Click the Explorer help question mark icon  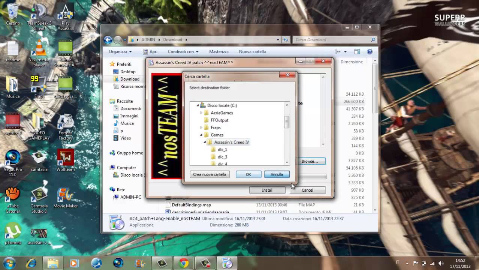(x=370, y=52)
